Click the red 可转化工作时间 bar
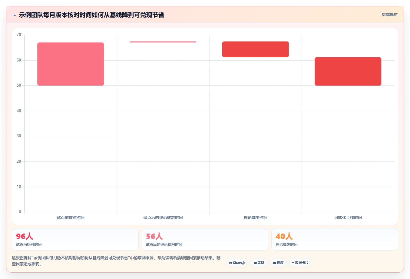The height and width of the screenshot is (279, 410). 348,71
